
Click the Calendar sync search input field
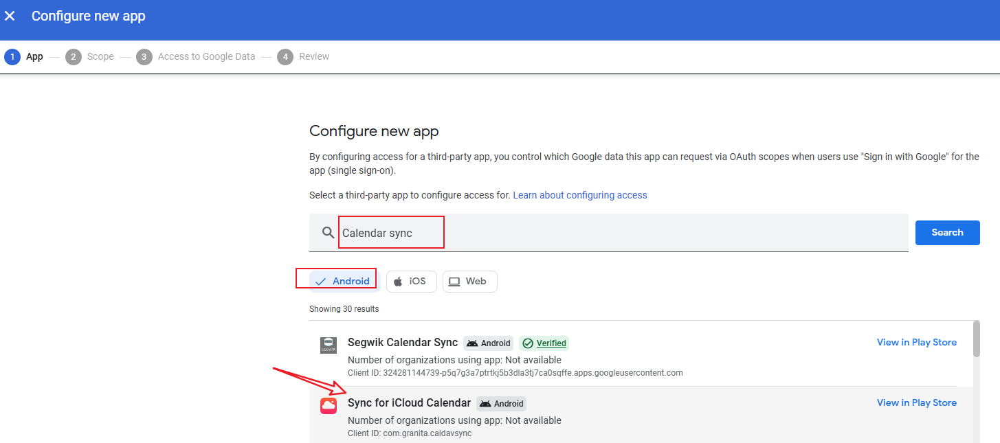click(619, 233)
